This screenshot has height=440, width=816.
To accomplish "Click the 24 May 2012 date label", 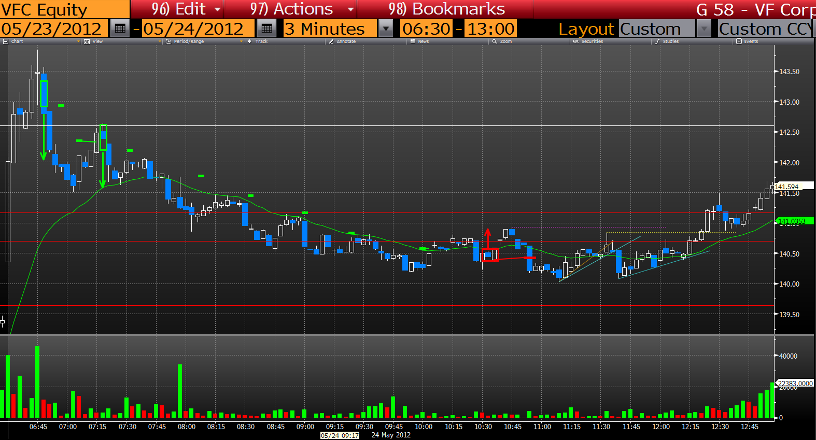I will (391, 435).
